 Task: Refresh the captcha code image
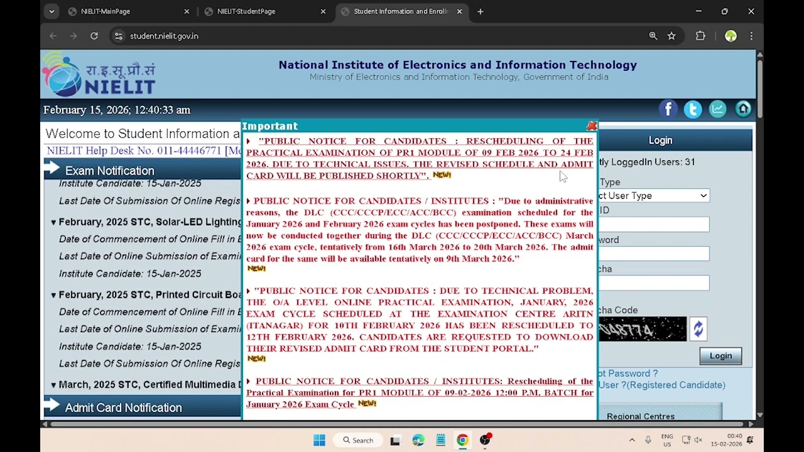pos(698,329)
